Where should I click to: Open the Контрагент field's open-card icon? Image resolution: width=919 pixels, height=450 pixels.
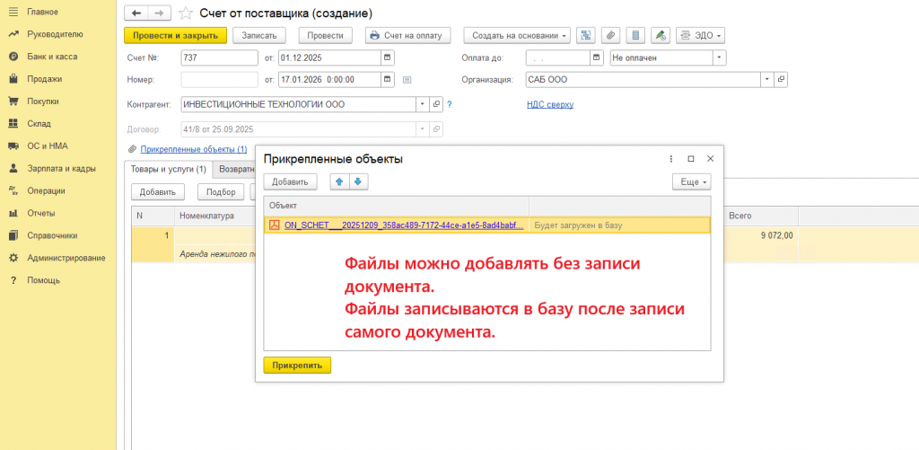coord(436,104)
